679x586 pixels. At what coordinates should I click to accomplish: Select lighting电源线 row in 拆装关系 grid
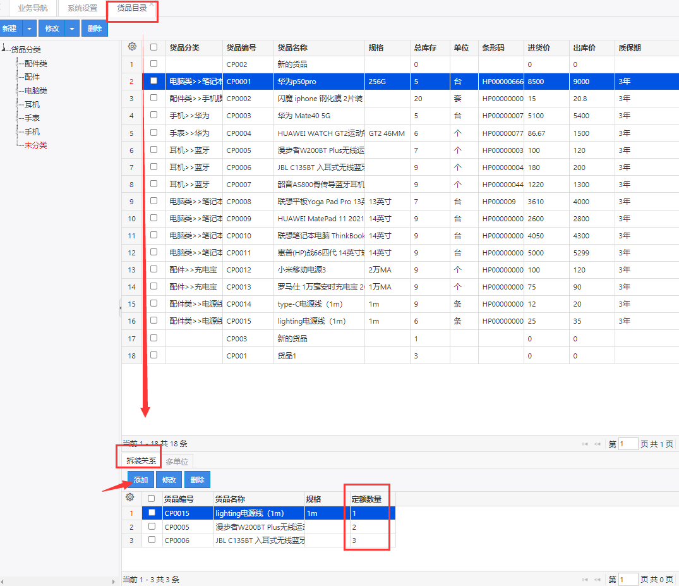point(259,513)
